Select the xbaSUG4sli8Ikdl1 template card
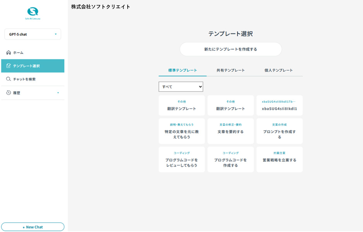 click(x=279, y=105)
